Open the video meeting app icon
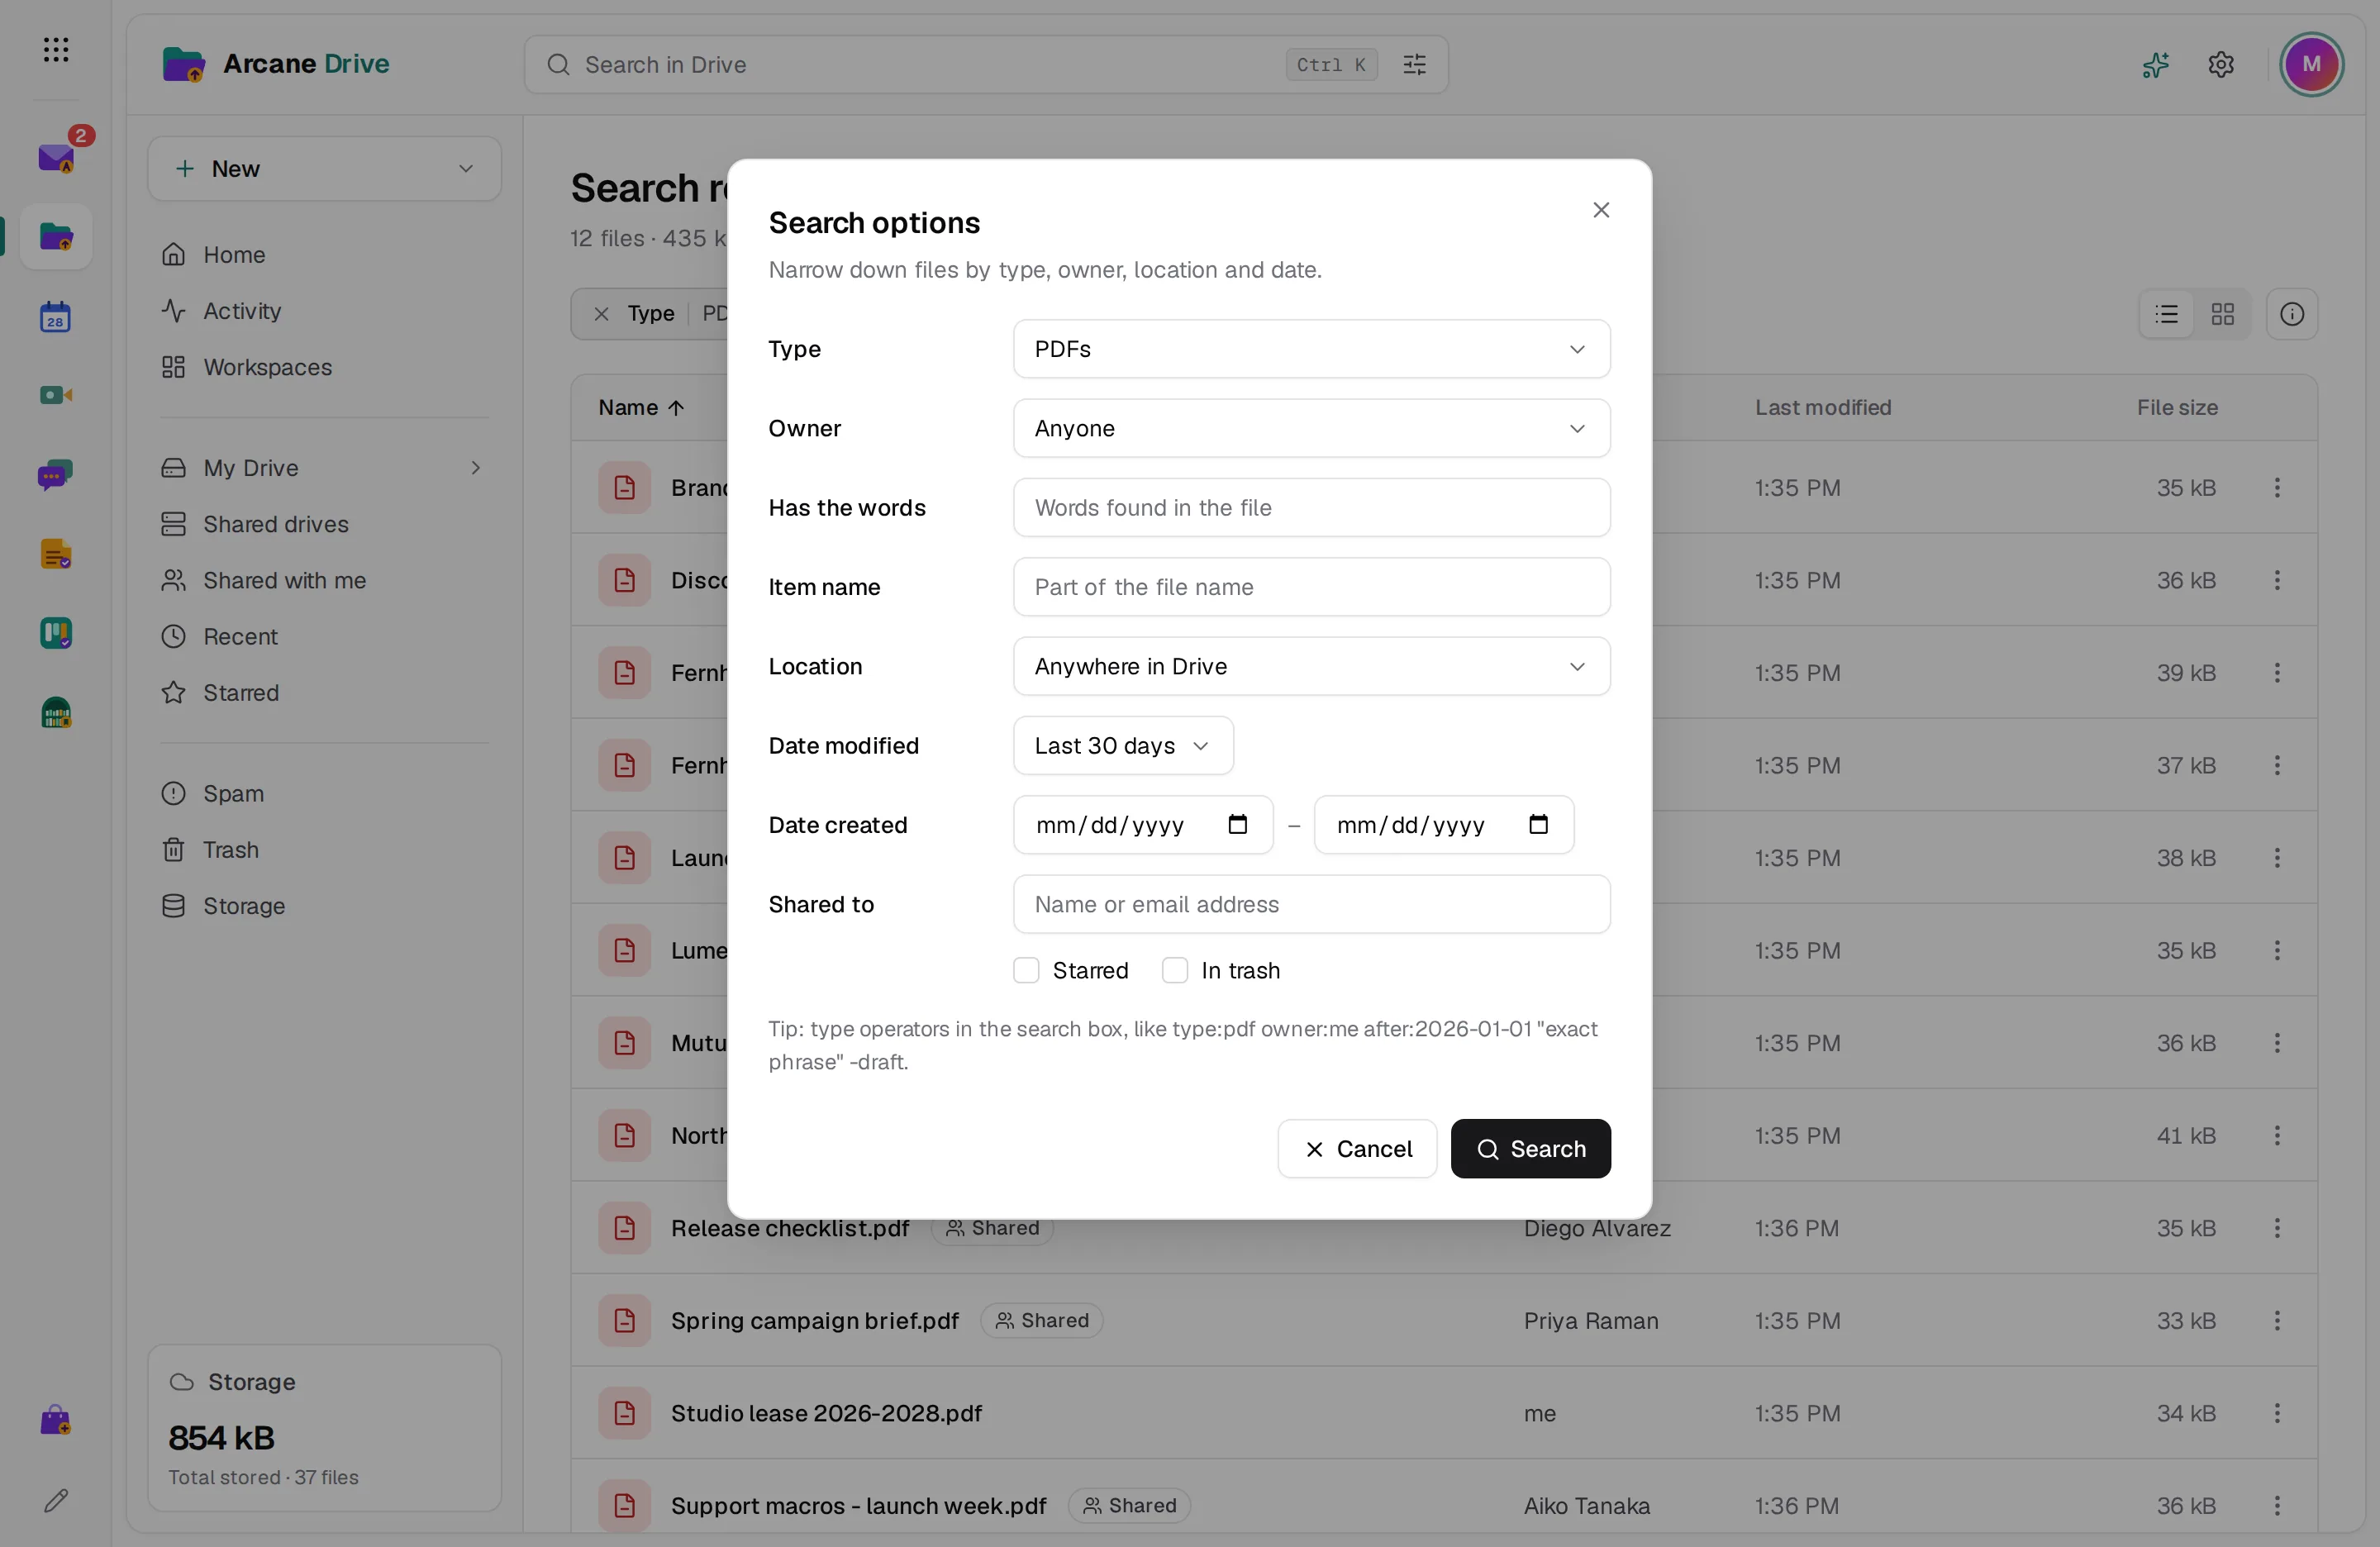The width and height of the screenshot is (2380, 1547). 56,396
